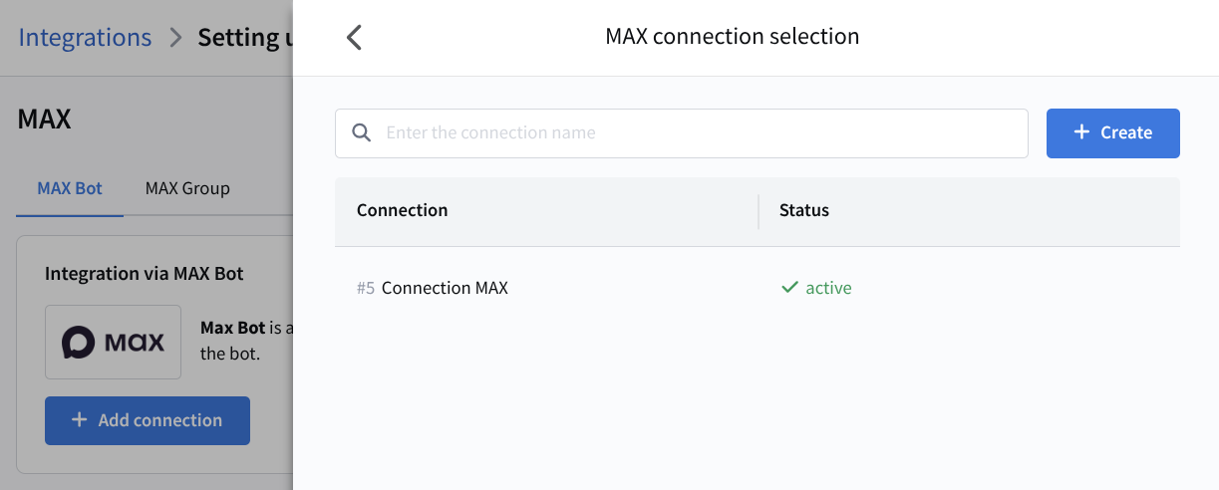
Task: Switch to the MAX Bot tab
Action: tap(70, 188)
